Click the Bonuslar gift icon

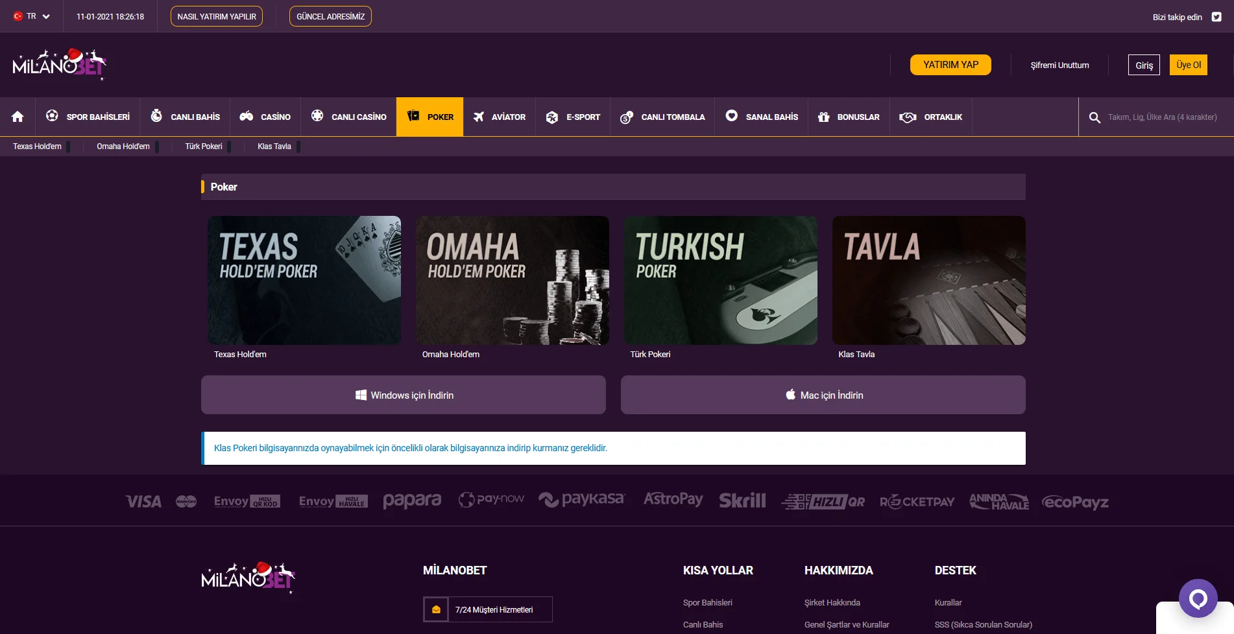[824, 117]
